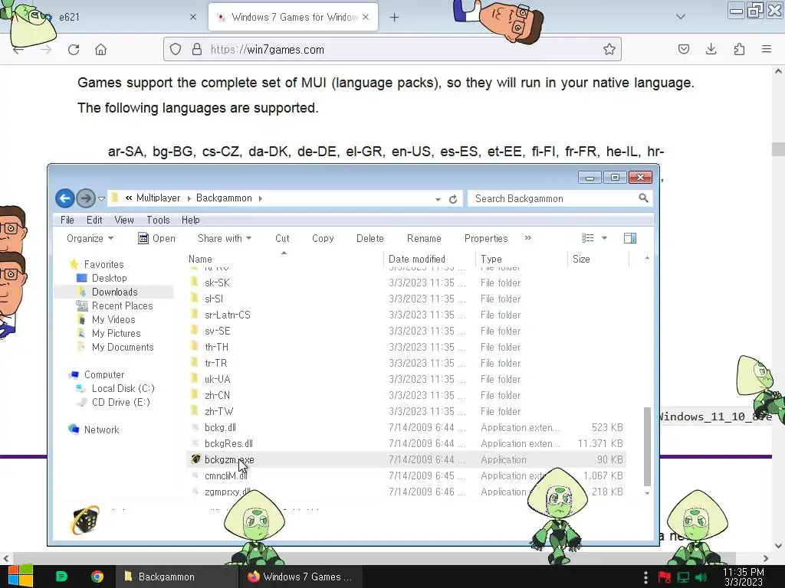
Task: Go forward in Explorer window
Action: tap(86, 198)
